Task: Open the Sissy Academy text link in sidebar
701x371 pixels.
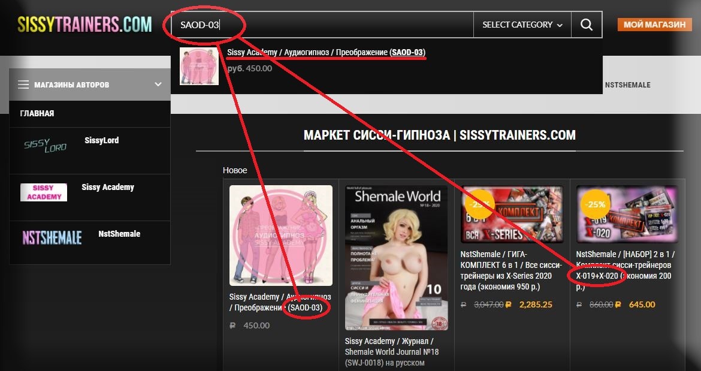Action: tap(108, 187)
